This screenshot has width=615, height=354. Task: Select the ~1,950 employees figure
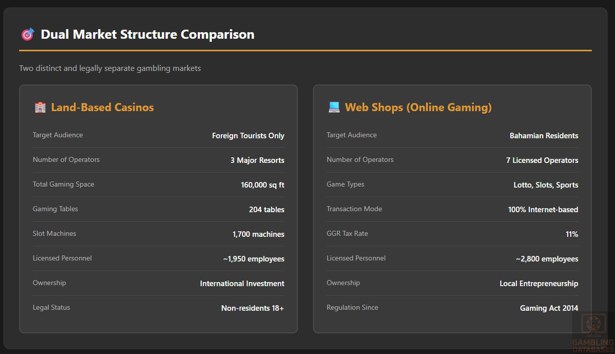tap(254, 259)
